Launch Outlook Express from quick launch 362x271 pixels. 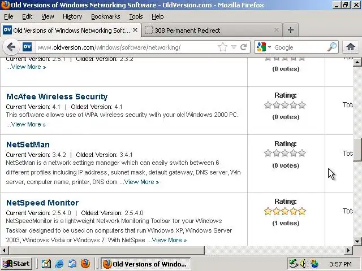[72, 264]
